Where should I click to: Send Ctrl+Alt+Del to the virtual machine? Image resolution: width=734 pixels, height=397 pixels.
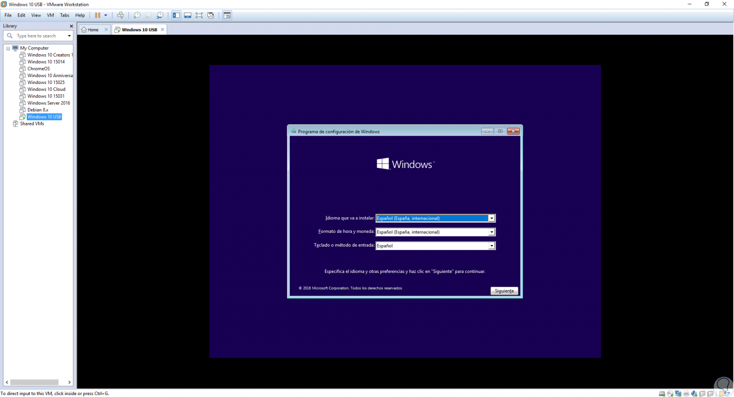[x=120, y=15]
